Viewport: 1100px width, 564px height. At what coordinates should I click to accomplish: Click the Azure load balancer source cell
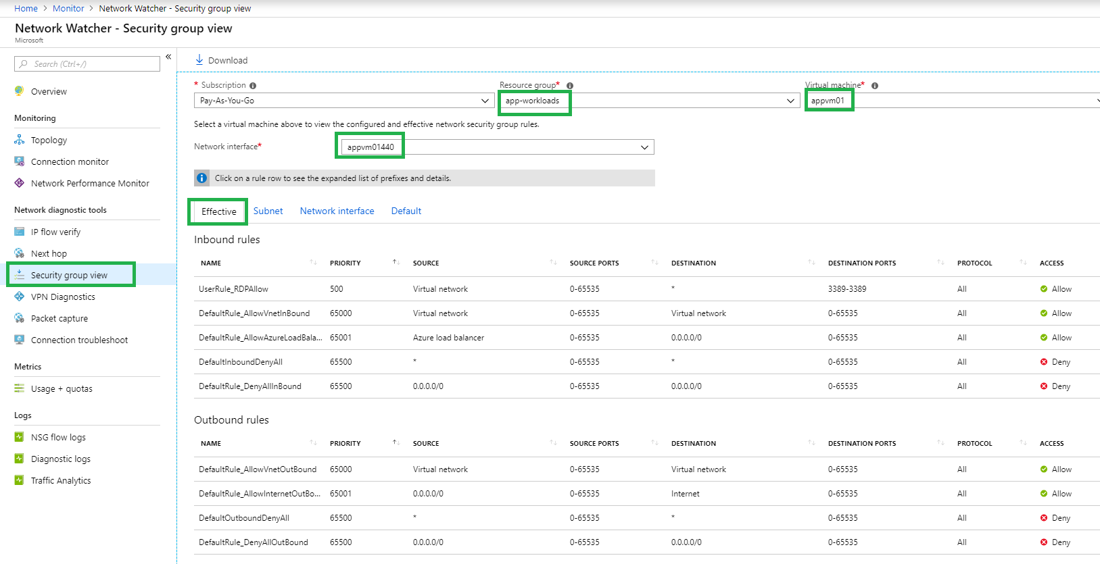449,338
